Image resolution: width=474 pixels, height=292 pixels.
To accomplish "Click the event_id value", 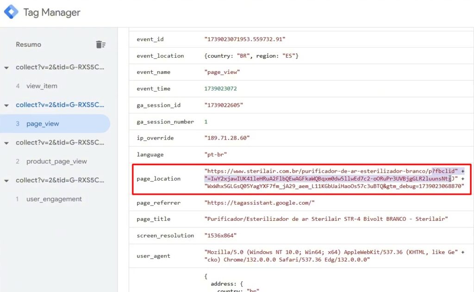I will 245,39.
